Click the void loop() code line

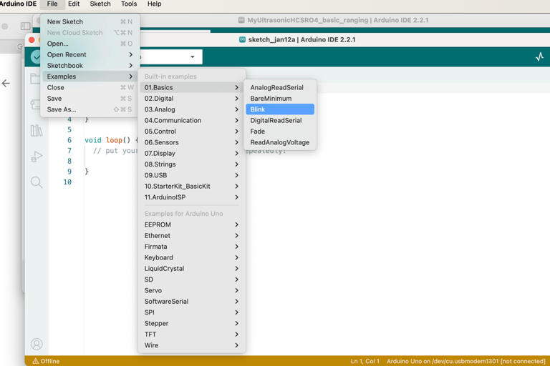coord(110,140)
